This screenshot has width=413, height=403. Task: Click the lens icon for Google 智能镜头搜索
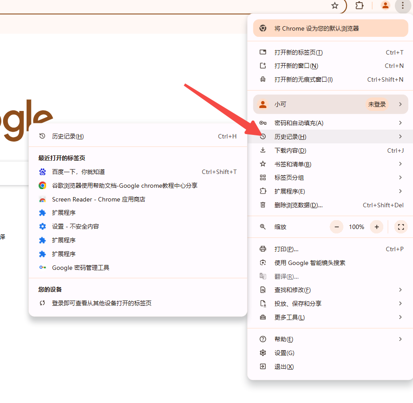[263, 262]
